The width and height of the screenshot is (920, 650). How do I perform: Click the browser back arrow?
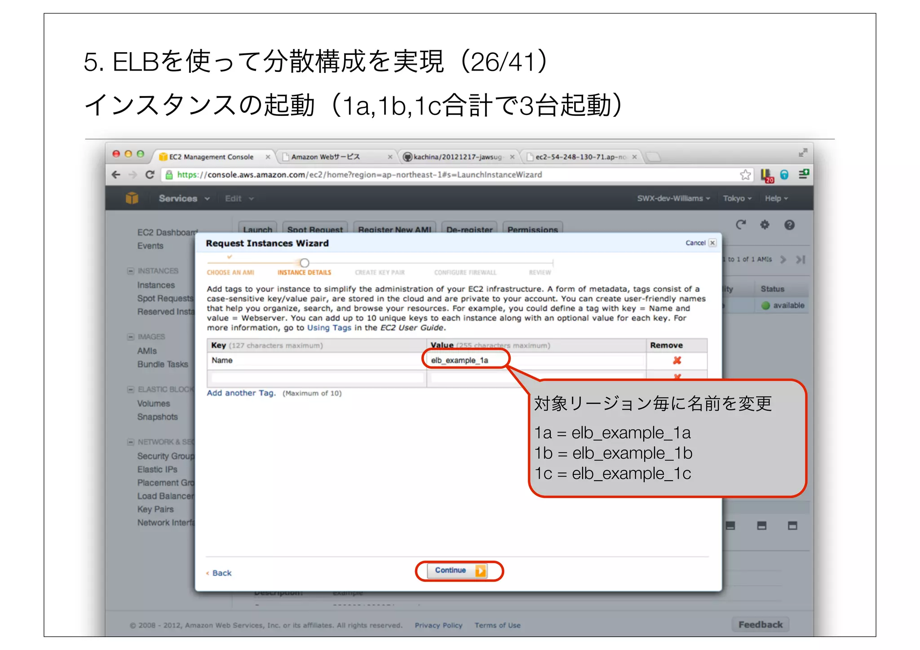(x=116, y=175)
